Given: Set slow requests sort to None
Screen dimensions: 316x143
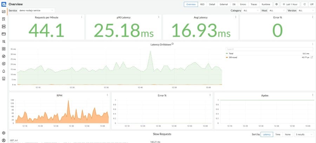Looking at the screenshot, I should 288,134.
